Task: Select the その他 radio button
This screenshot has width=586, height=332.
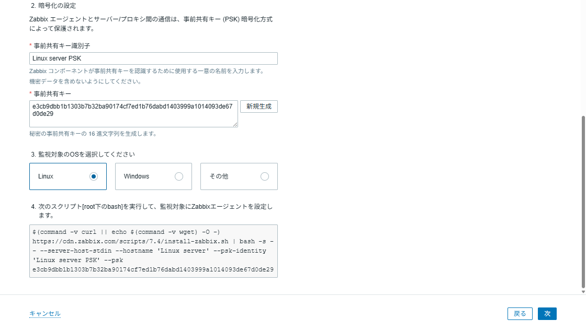Action: pyautogui.click(x=265, y=176)
